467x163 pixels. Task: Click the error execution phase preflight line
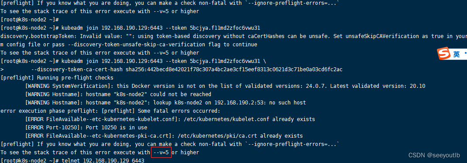pyautogui.click(x=110, y=111)
